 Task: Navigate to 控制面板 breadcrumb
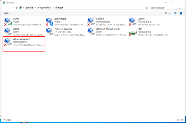29,8
